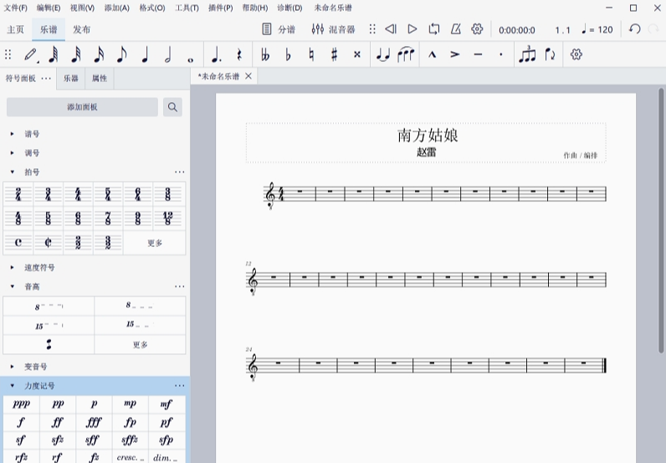
Task: Switch to 主页 tab
Action: click(15, 29)
